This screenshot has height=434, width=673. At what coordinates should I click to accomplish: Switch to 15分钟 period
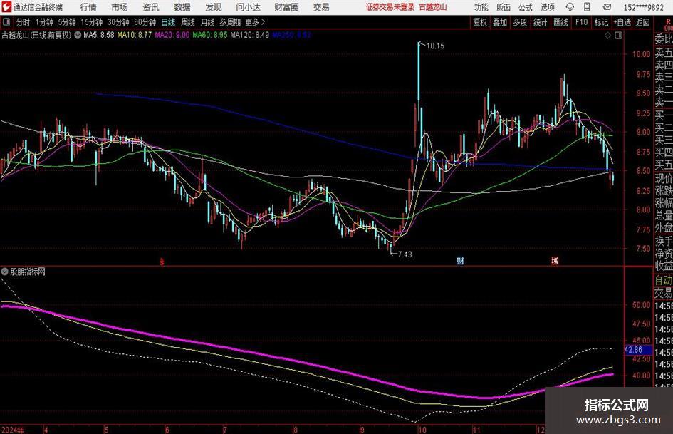tap(92, 22)
